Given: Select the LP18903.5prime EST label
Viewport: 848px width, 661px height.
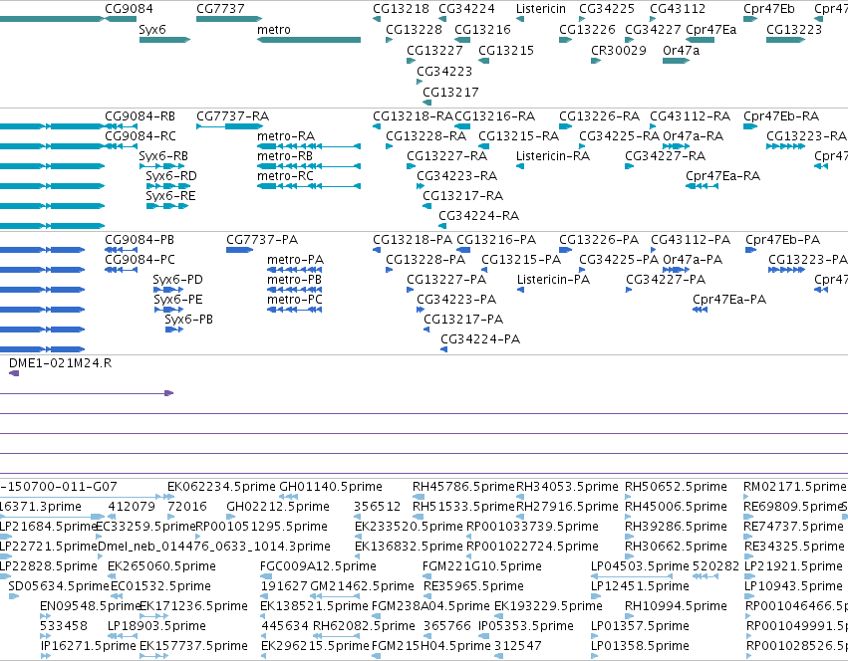Looking at the screenshot, I should point(156,626).
